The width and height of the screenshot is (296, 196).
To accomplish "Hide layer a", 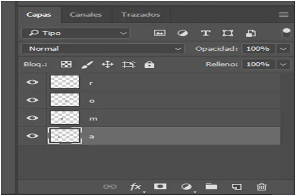I will (33, 136).
